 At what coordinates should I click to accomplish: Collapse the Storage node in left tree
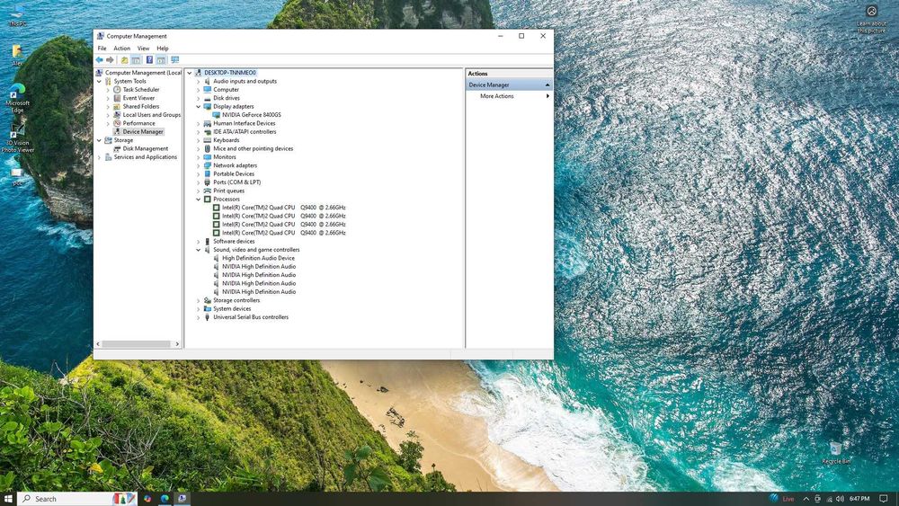click(x=99, y=140)
